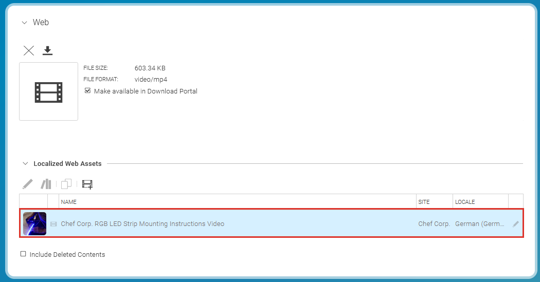Select Chef Corp. RGB LED Strip video name
Image resolution: width=540 pixels, height=282 pixels.
pyautogui.click(x=142, y=224)
